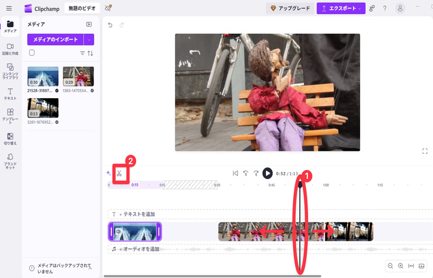Image resolution: width=433 pixels, height=278 pixels.
Task: Click the scissors split tool
Action: coord(119,174)
